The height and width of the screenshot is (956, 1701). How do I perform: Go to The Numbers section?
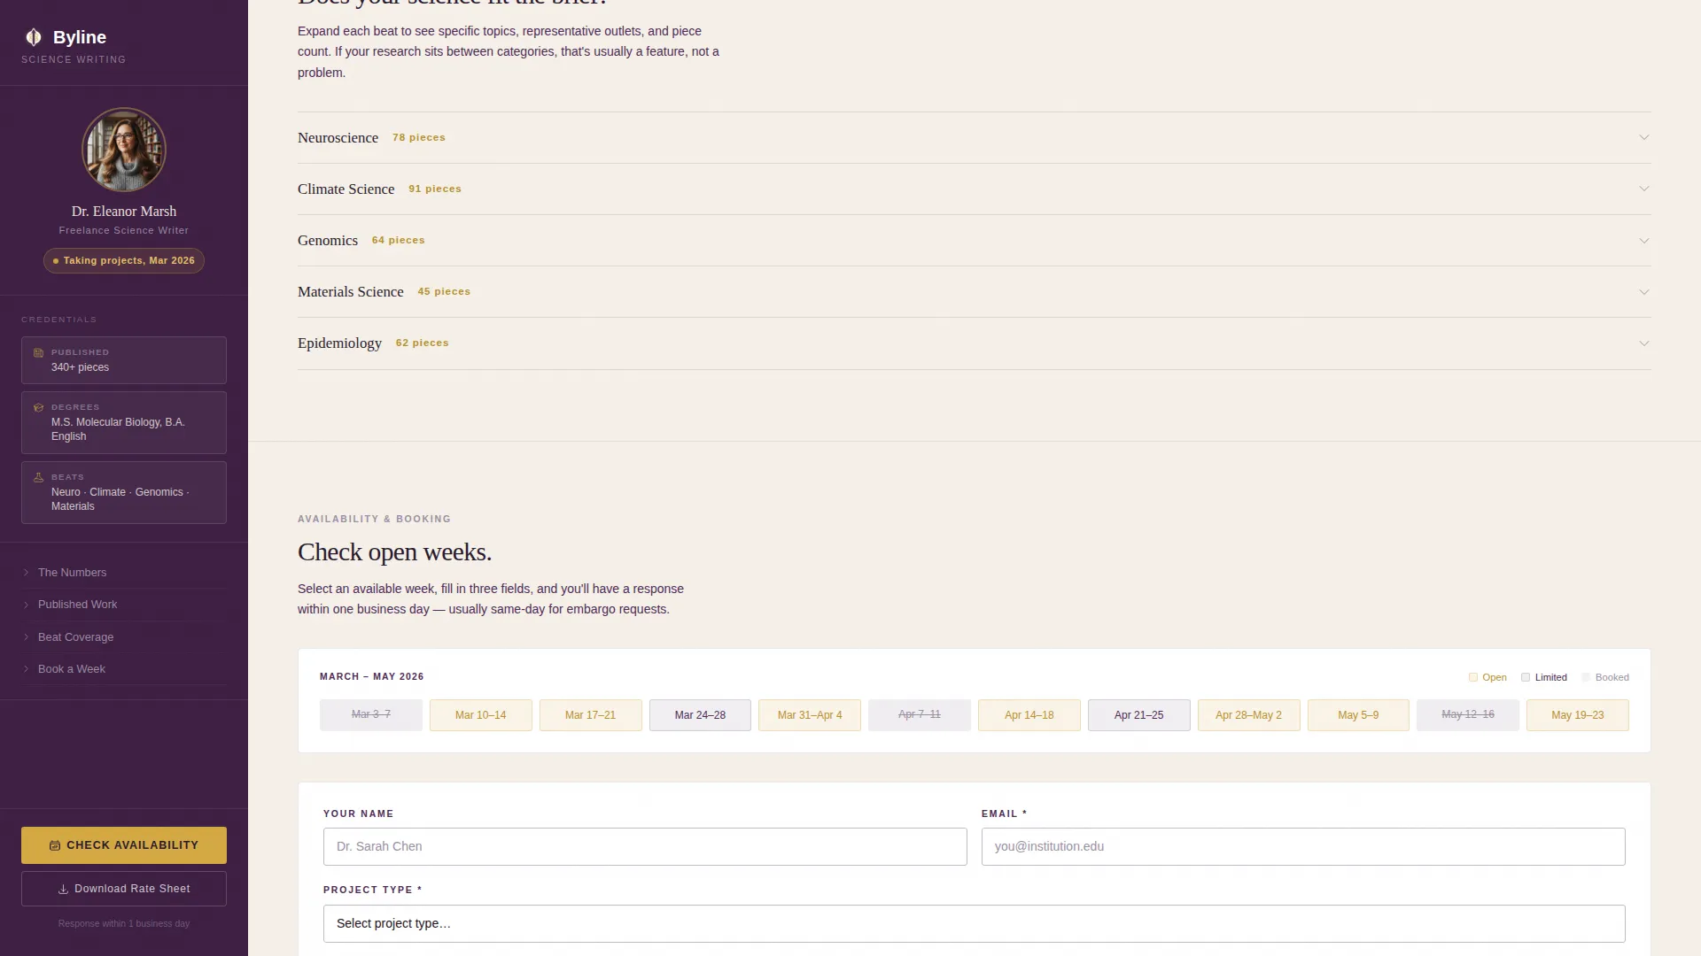[x=124, y=573]
